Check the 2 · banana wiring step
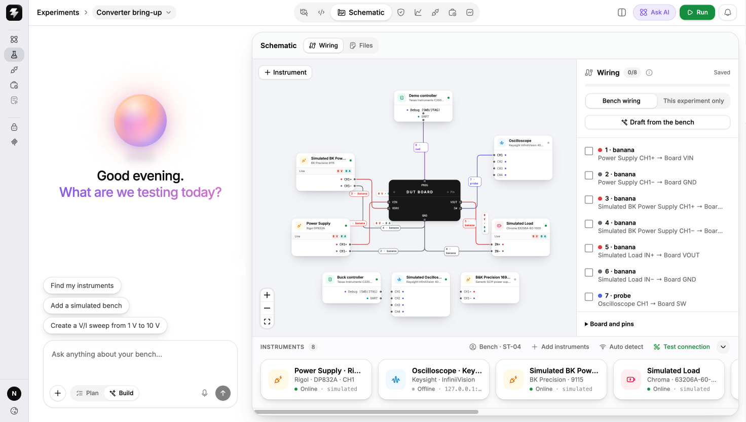 (589, 175)
